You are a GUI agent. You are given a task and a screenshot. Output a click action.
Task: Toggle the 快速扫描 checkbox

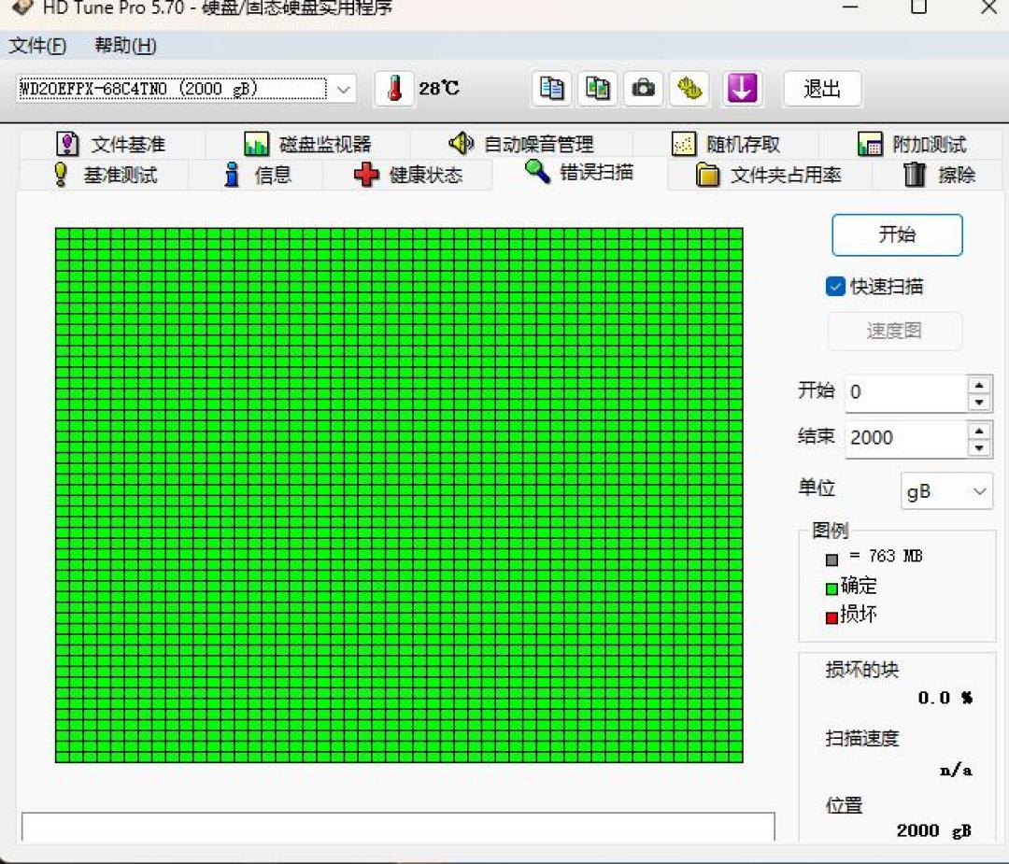click(835, 286)
